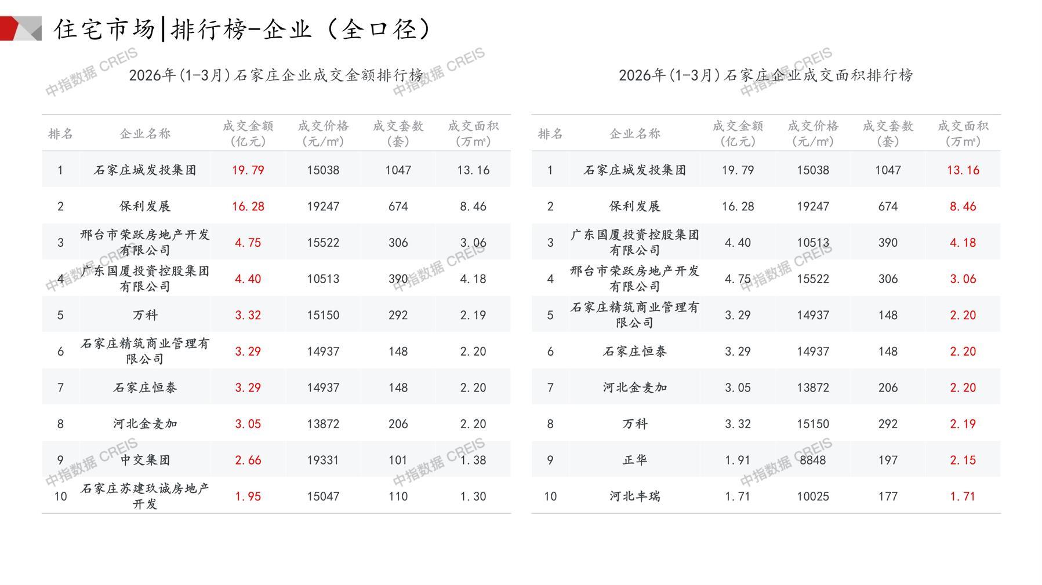Select the slide title 住宅市场|排行榜-企业

click(x=244, y=29)
